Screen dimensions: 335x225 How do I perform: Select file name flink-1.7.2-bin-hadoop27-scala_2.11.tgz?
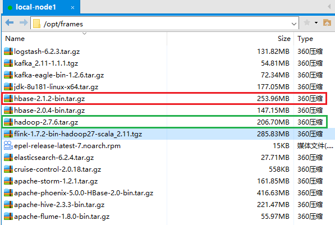tap(78, 134)
